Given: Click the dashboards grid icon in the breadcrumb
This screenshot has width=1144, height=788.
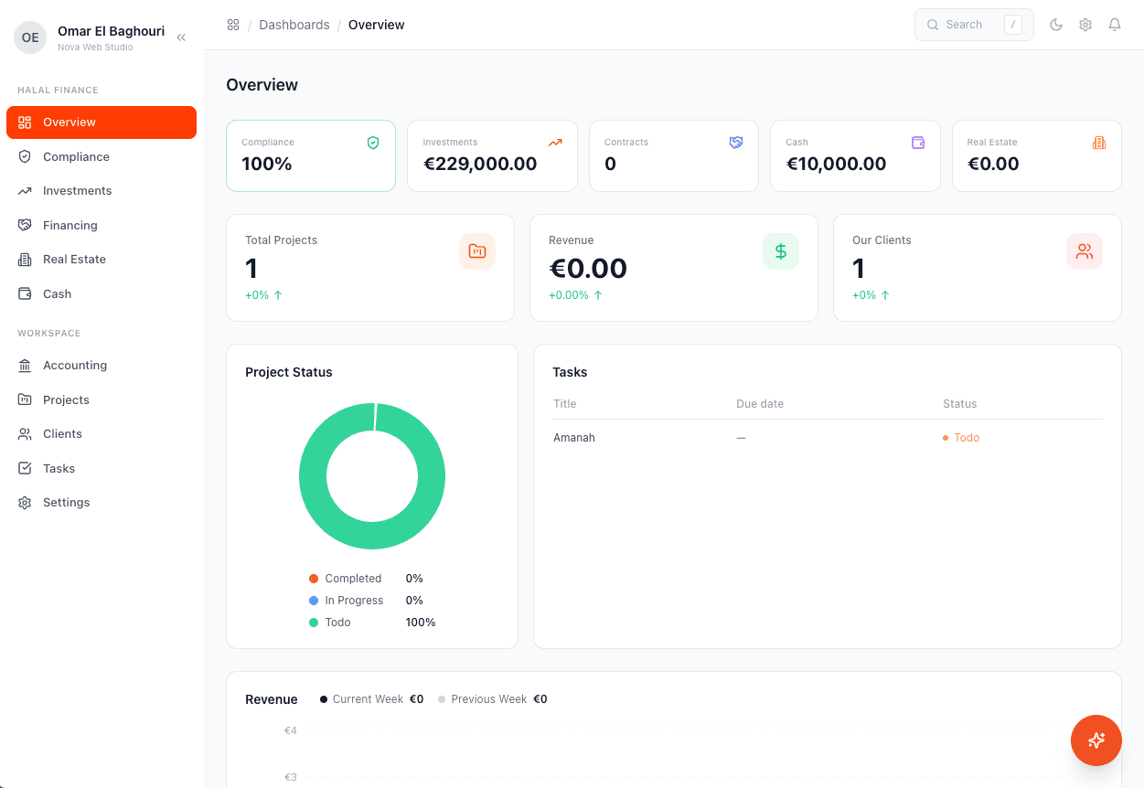Looking at the screenshot, I should coord(233,25).
